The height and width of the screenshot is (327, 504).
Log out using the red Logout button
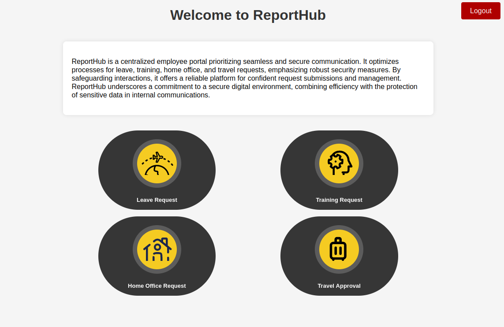(481, 11)
